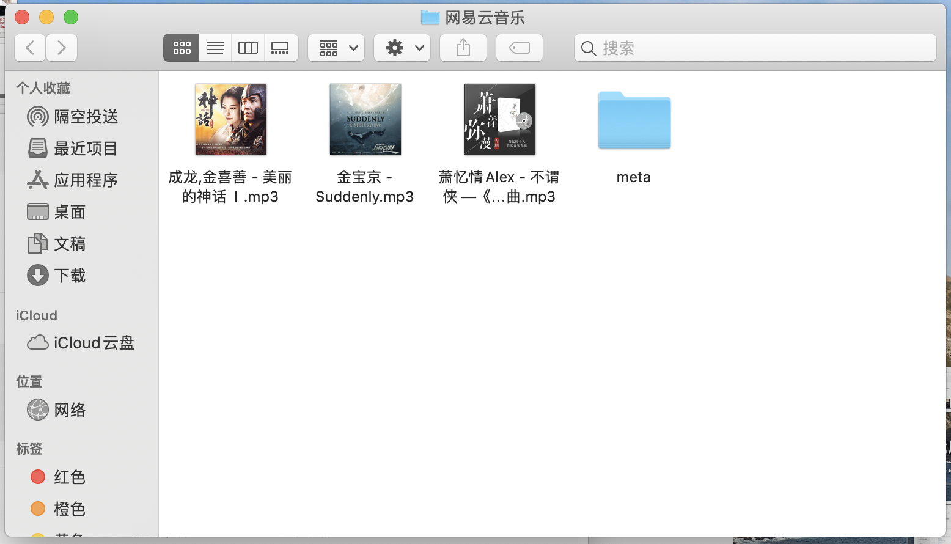Click the globe icon beside 网络
This screenshot has height=544, width=951.
(38, 410)
